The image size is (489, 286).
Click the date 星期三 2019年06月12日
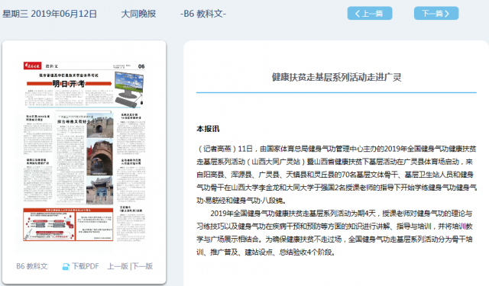click(x=50, y=14)
